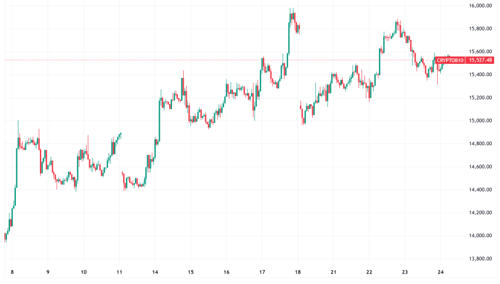Click the dotted red current price line
Screen dimensions: 500x284
(x=176, y=60)
